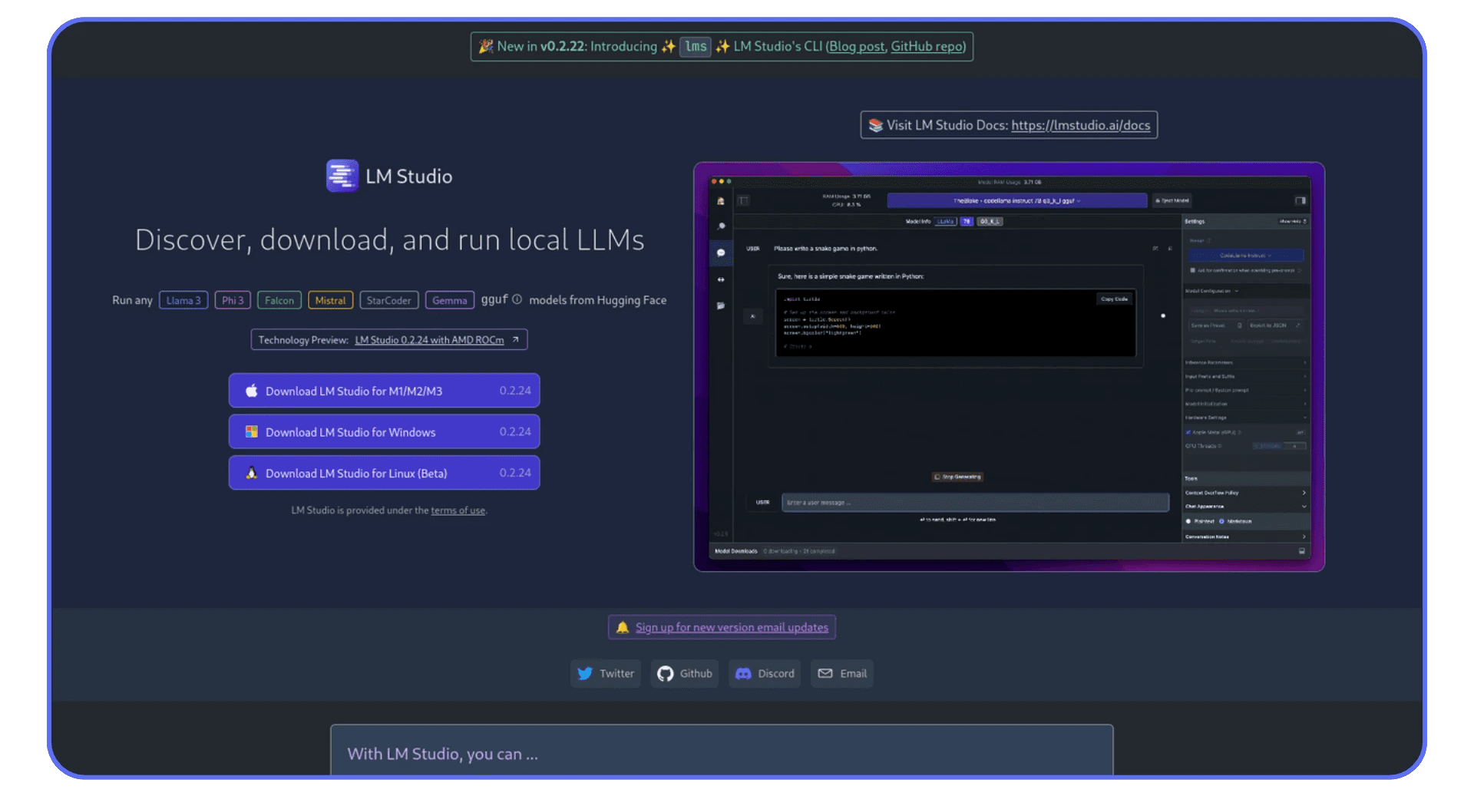Focus the Enter a user message field
1474x796 pixels.
pyautogui.click(x=975, y=503)
